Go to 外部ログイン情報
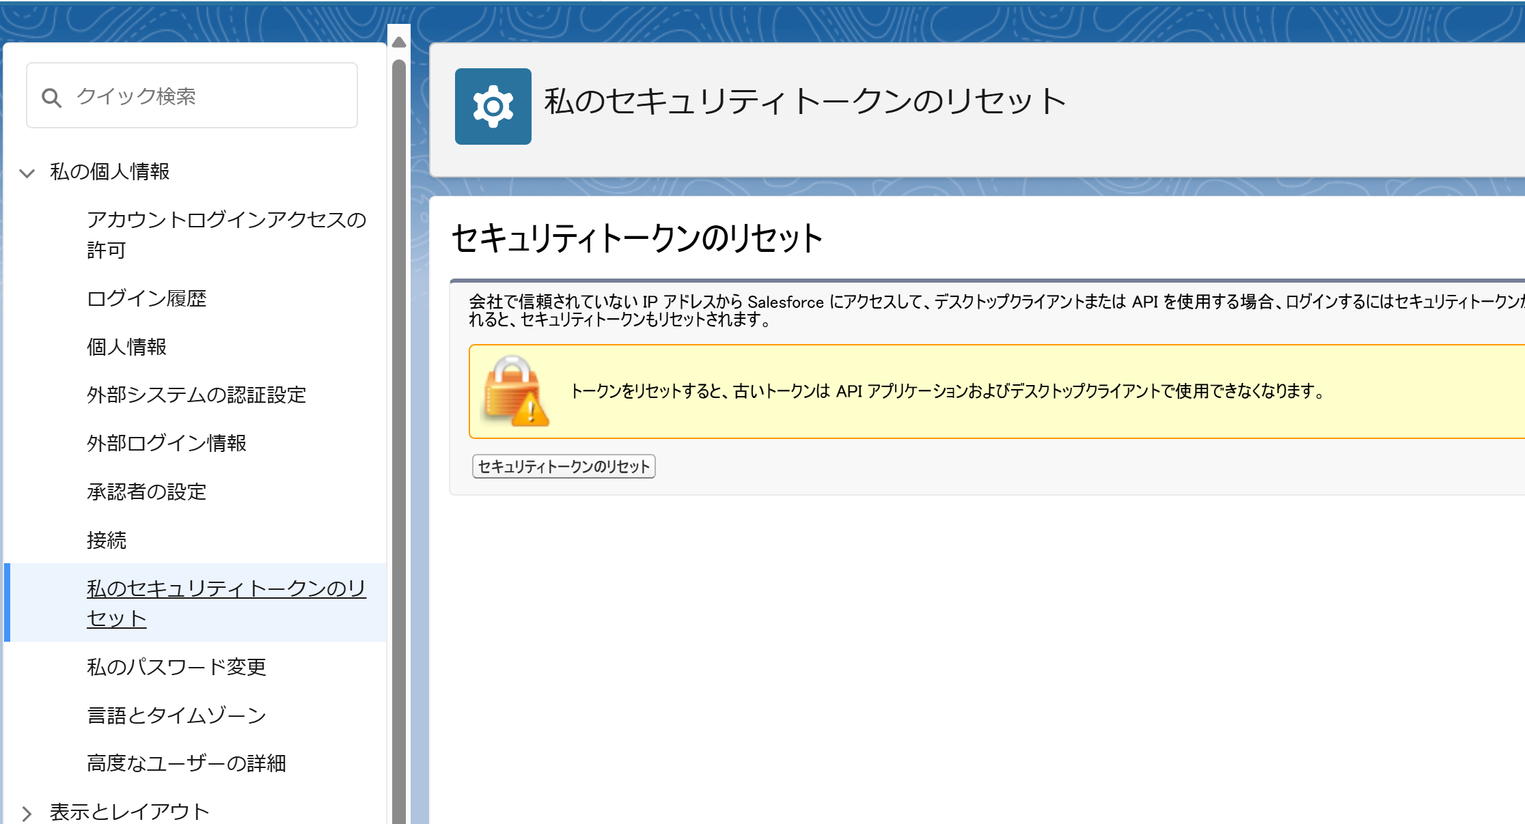This screenshot has width=1525, height=824. point(166,443)
